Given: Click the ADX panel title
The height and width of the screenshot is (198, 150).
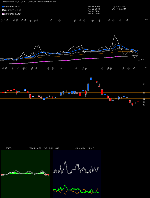Looking at the screenshot, I should (x=57, y=148).
